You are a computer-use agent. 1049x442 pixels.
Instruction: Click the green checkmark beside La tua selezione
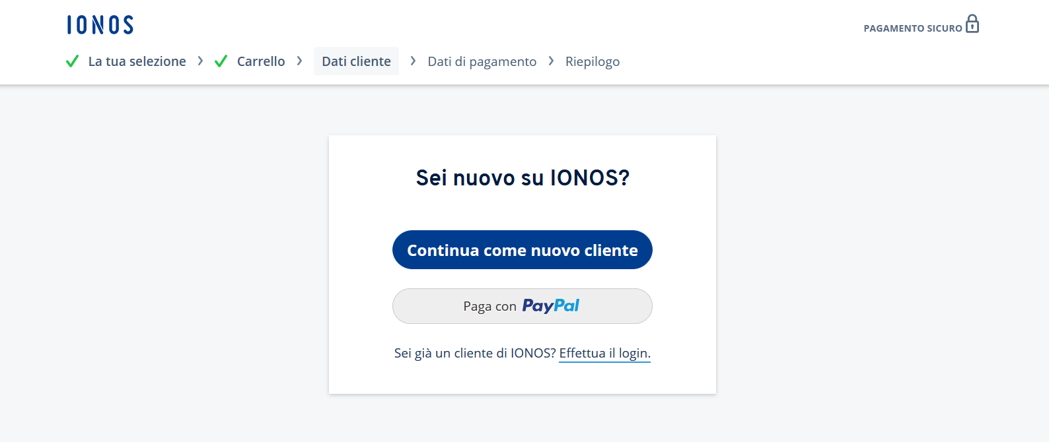pyautogui.click(x=73, y=61)
